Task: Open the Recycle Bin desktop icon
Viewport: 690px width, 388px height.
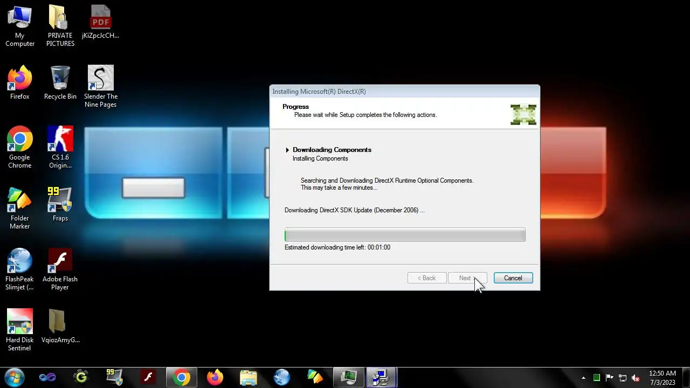Action: click(x=60, y=83)
